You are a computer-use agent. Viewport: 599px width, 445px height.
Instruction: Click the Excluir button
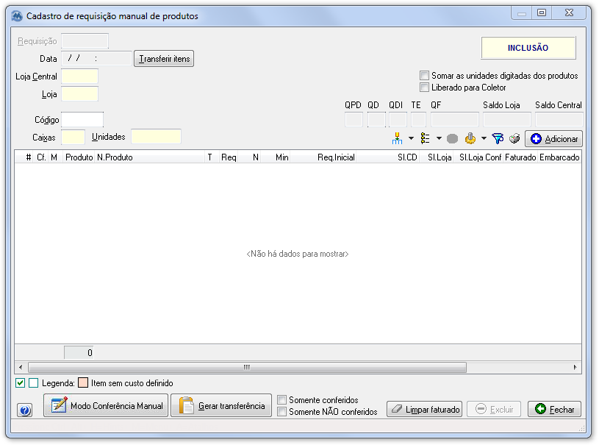pyautogui.click(x=494, y=409)
